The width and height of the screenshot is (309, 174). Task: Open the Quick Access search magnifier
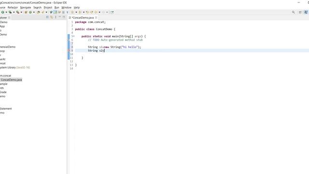click(293, 12)
